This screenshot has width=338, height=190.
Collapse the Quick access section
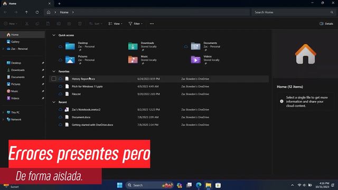(x=54, y=35)
